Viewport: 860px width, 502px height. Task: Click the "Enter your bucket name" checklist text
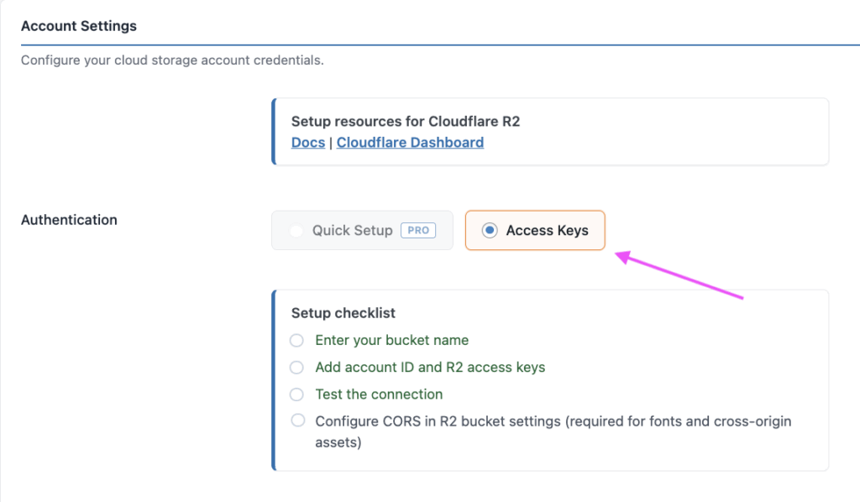(x=391, y=340)
